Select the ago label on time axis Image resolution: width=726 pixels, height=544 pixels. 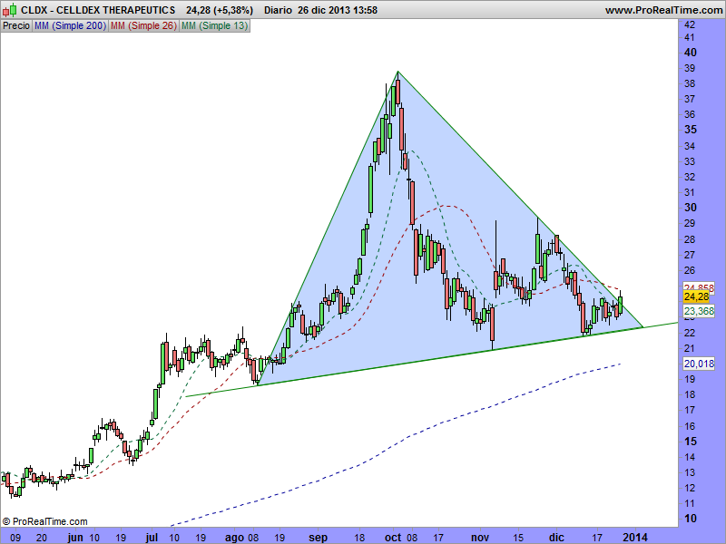[234, 538]
